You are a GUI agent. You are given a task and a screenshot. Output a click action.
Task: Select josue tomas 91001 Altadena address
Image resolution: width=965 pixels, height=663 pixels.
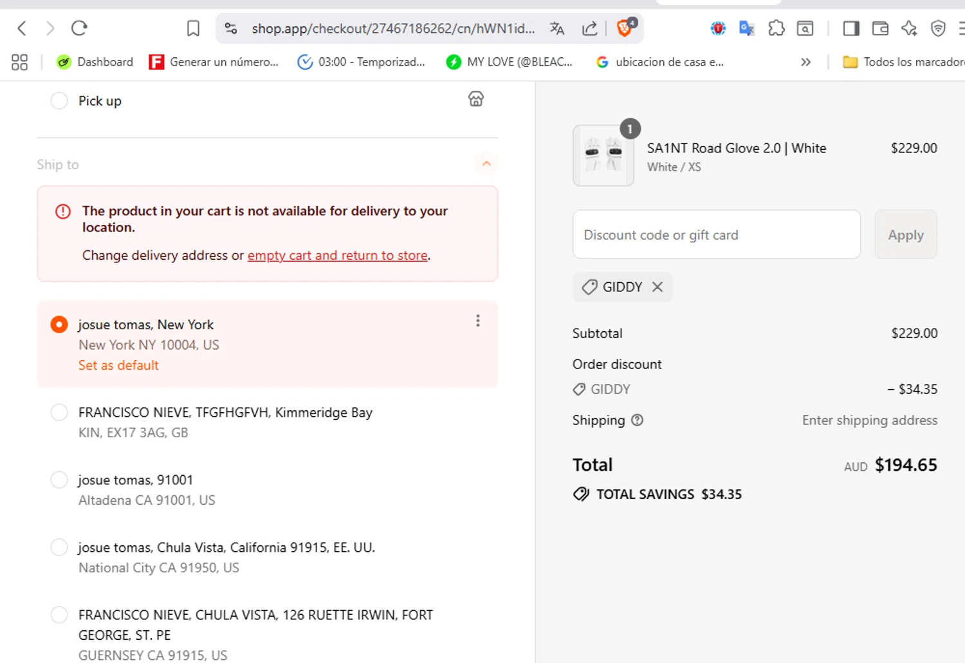point(59,480)
